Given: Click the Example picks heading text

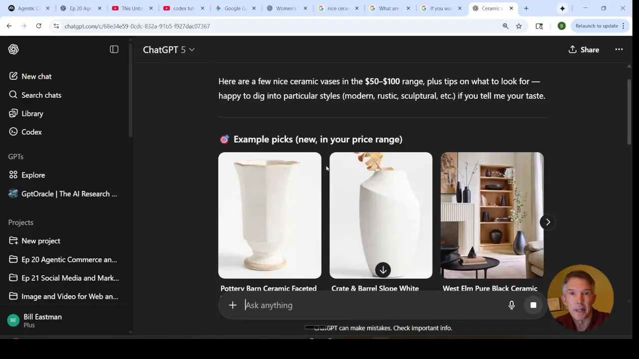Looking at the screenshot, I should [x=318, y=139].
